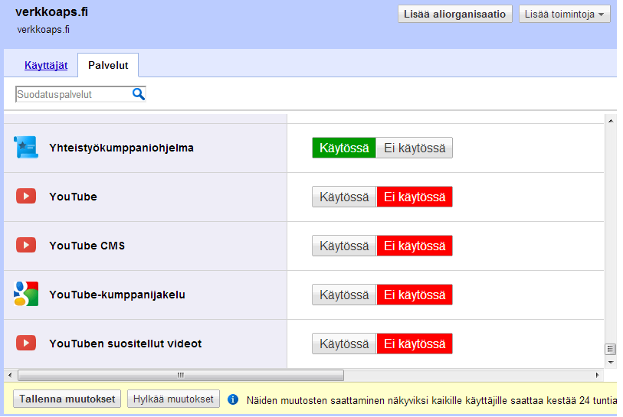This screenshot has height=417, width=623.
Task: Turn on YouTube CMS service
Action: click(x=344, y=246)
